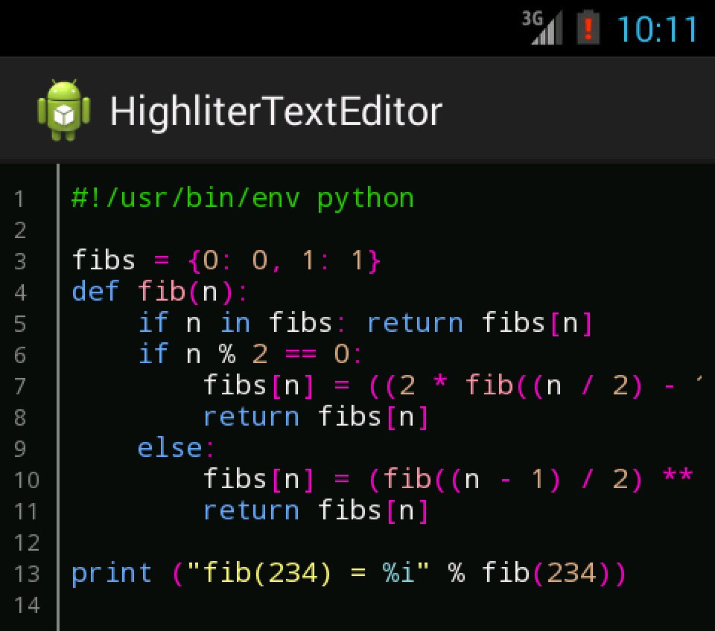Click 'return' keyword on line 5
This screenshot has width=715, height=631.
[415, 323]
